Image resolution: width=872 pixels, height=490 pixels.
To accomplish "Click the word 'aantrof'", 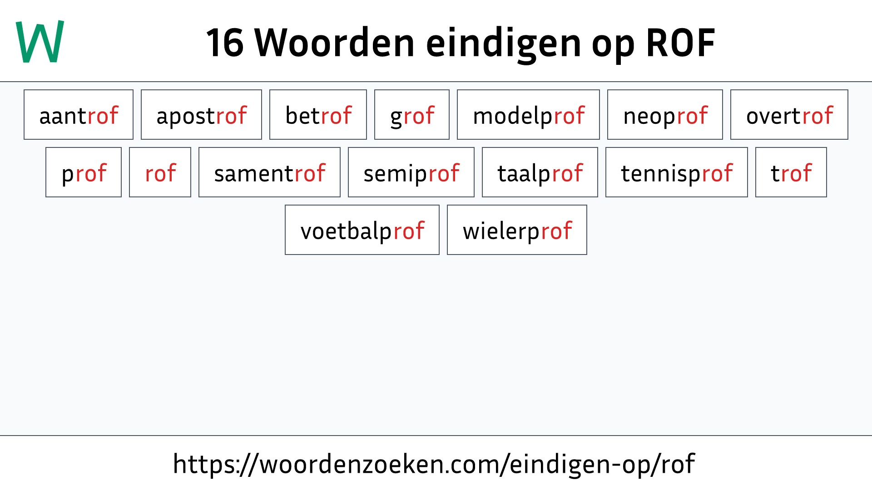I will [x=78, y=115].
